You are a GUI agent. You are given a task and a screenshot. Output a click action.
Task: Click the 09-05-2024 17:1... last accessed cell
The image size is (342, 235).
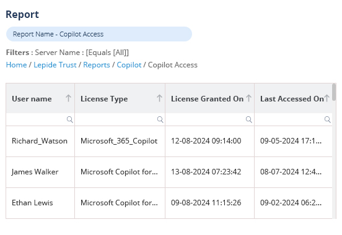coord(293,141)
